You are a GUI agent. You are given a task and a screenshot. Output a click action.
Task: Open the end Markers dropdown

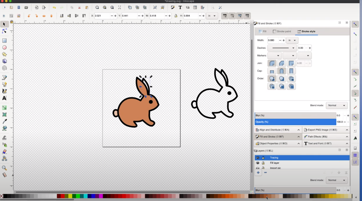(304, 56)
